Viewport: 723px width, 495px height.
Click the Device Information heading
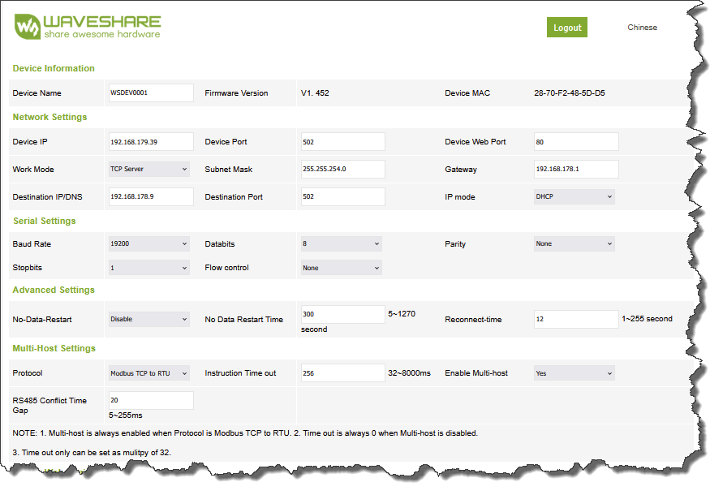tap(54, 68)
